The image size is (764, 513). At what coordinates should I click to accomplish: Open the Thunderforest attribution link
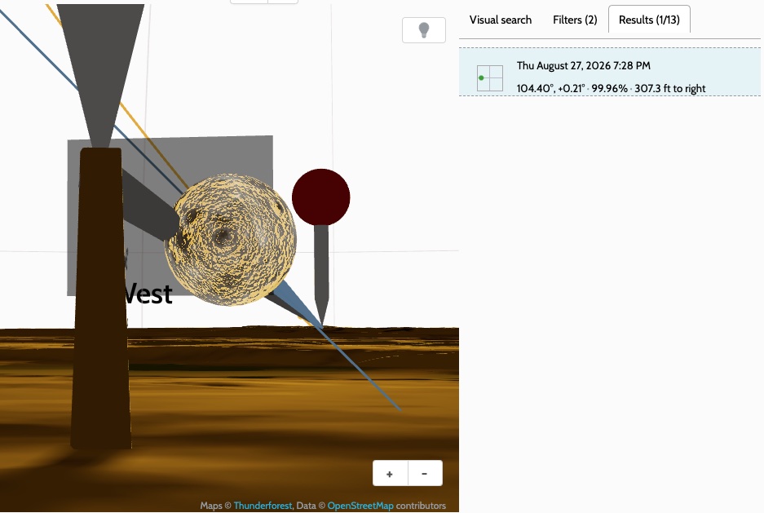263,506
